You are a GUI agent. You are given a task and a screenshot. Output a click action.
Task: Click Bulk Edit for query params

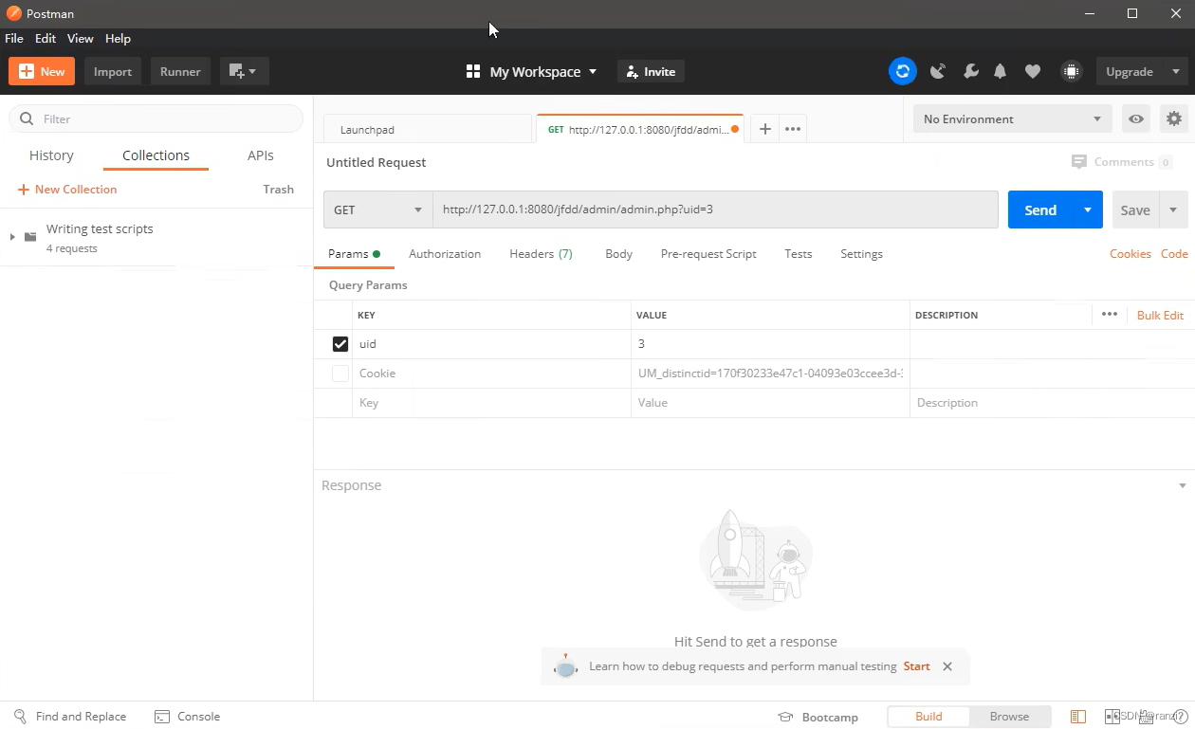[1160, 315]
